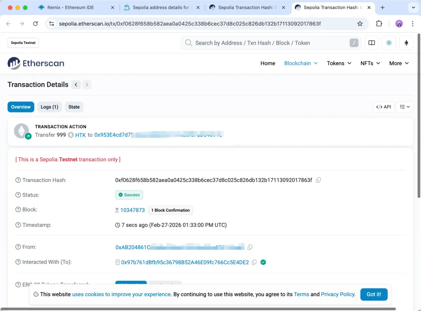
Task: Click the slash shortcut key icon
Action: point(354,43)
